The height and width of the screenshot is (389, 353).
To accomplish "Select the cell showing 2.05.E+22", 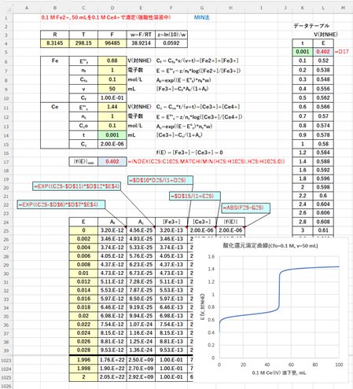I will [112, 377].
